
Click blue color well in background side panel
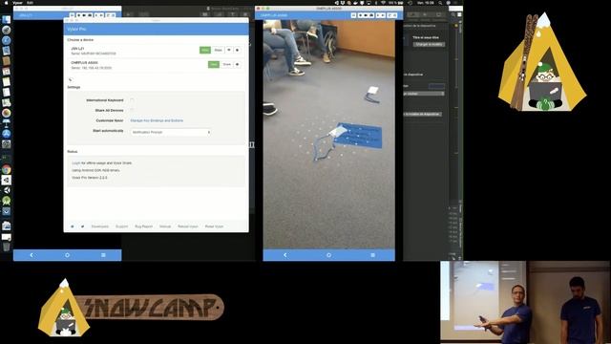pyautogui.click(x=436, y=86)
